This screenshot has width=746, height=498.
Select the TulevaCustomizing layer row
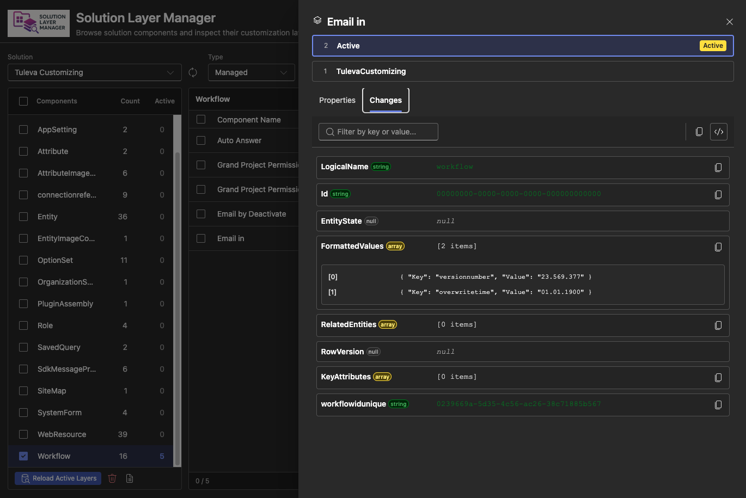523,71
